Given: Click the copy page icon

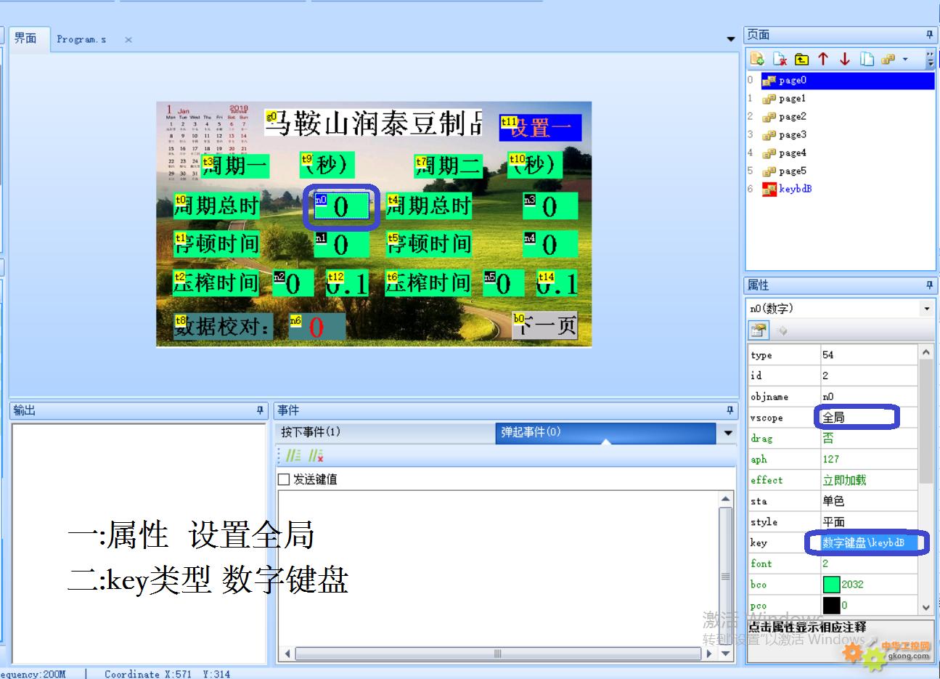Looking at the screenshot, I should pyautogui.click(x=867, y=60).
